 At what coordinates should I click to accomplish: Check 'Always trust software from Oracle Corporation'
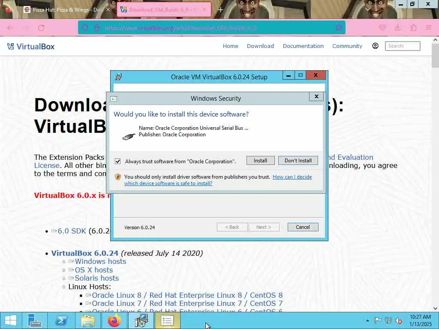118,161
